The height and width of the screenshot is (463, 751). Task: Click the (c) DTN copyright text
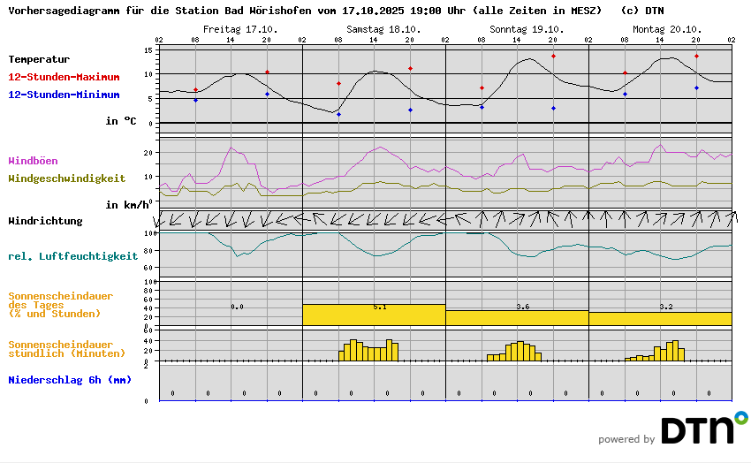pyautogui.click(x=642, y=11)
